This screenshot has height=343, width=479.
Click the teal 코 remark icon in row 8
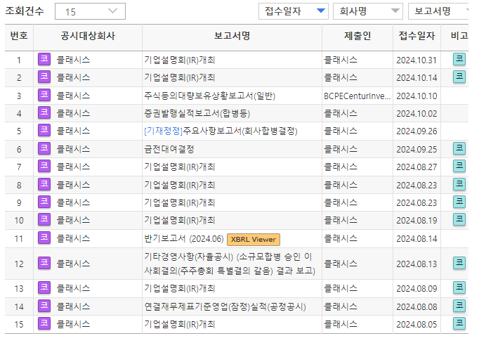click(x=459, y=184)
